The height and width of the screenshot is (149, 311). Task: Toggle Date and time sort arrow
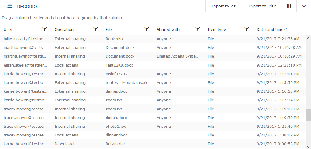coord(285,29)
